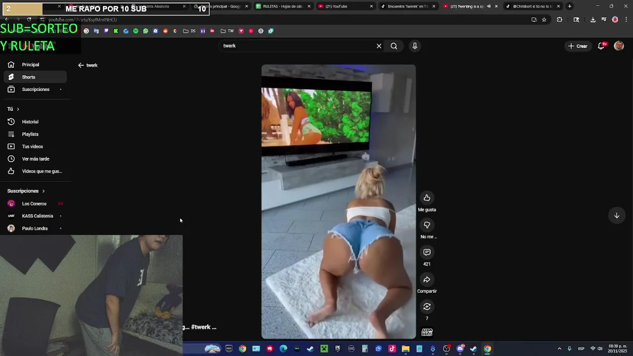Switch to the Encuentra 'twerk' TikTok tab

tap(408, 6)
